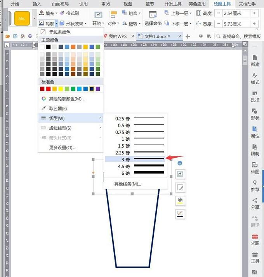Screen dimensions: 264x277
Task: Click the floating shape outline pen icon
Action: click(180, 214)
